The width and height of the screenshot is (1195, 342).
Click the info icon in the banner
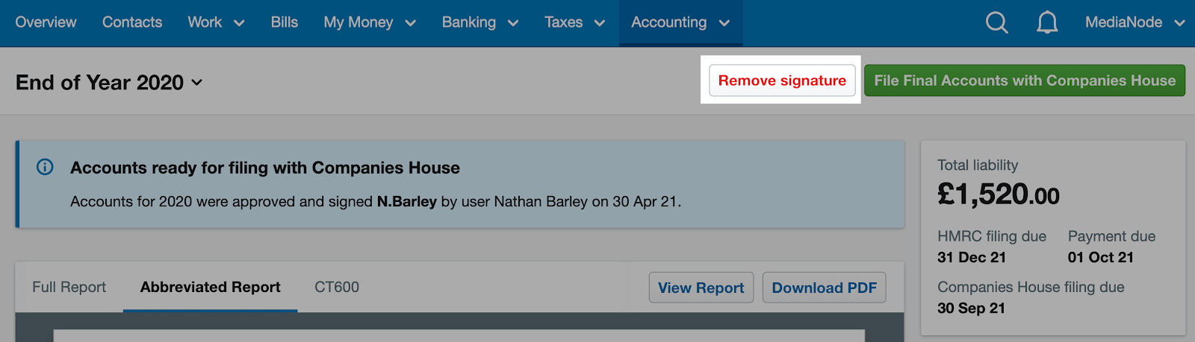(45, 167)
